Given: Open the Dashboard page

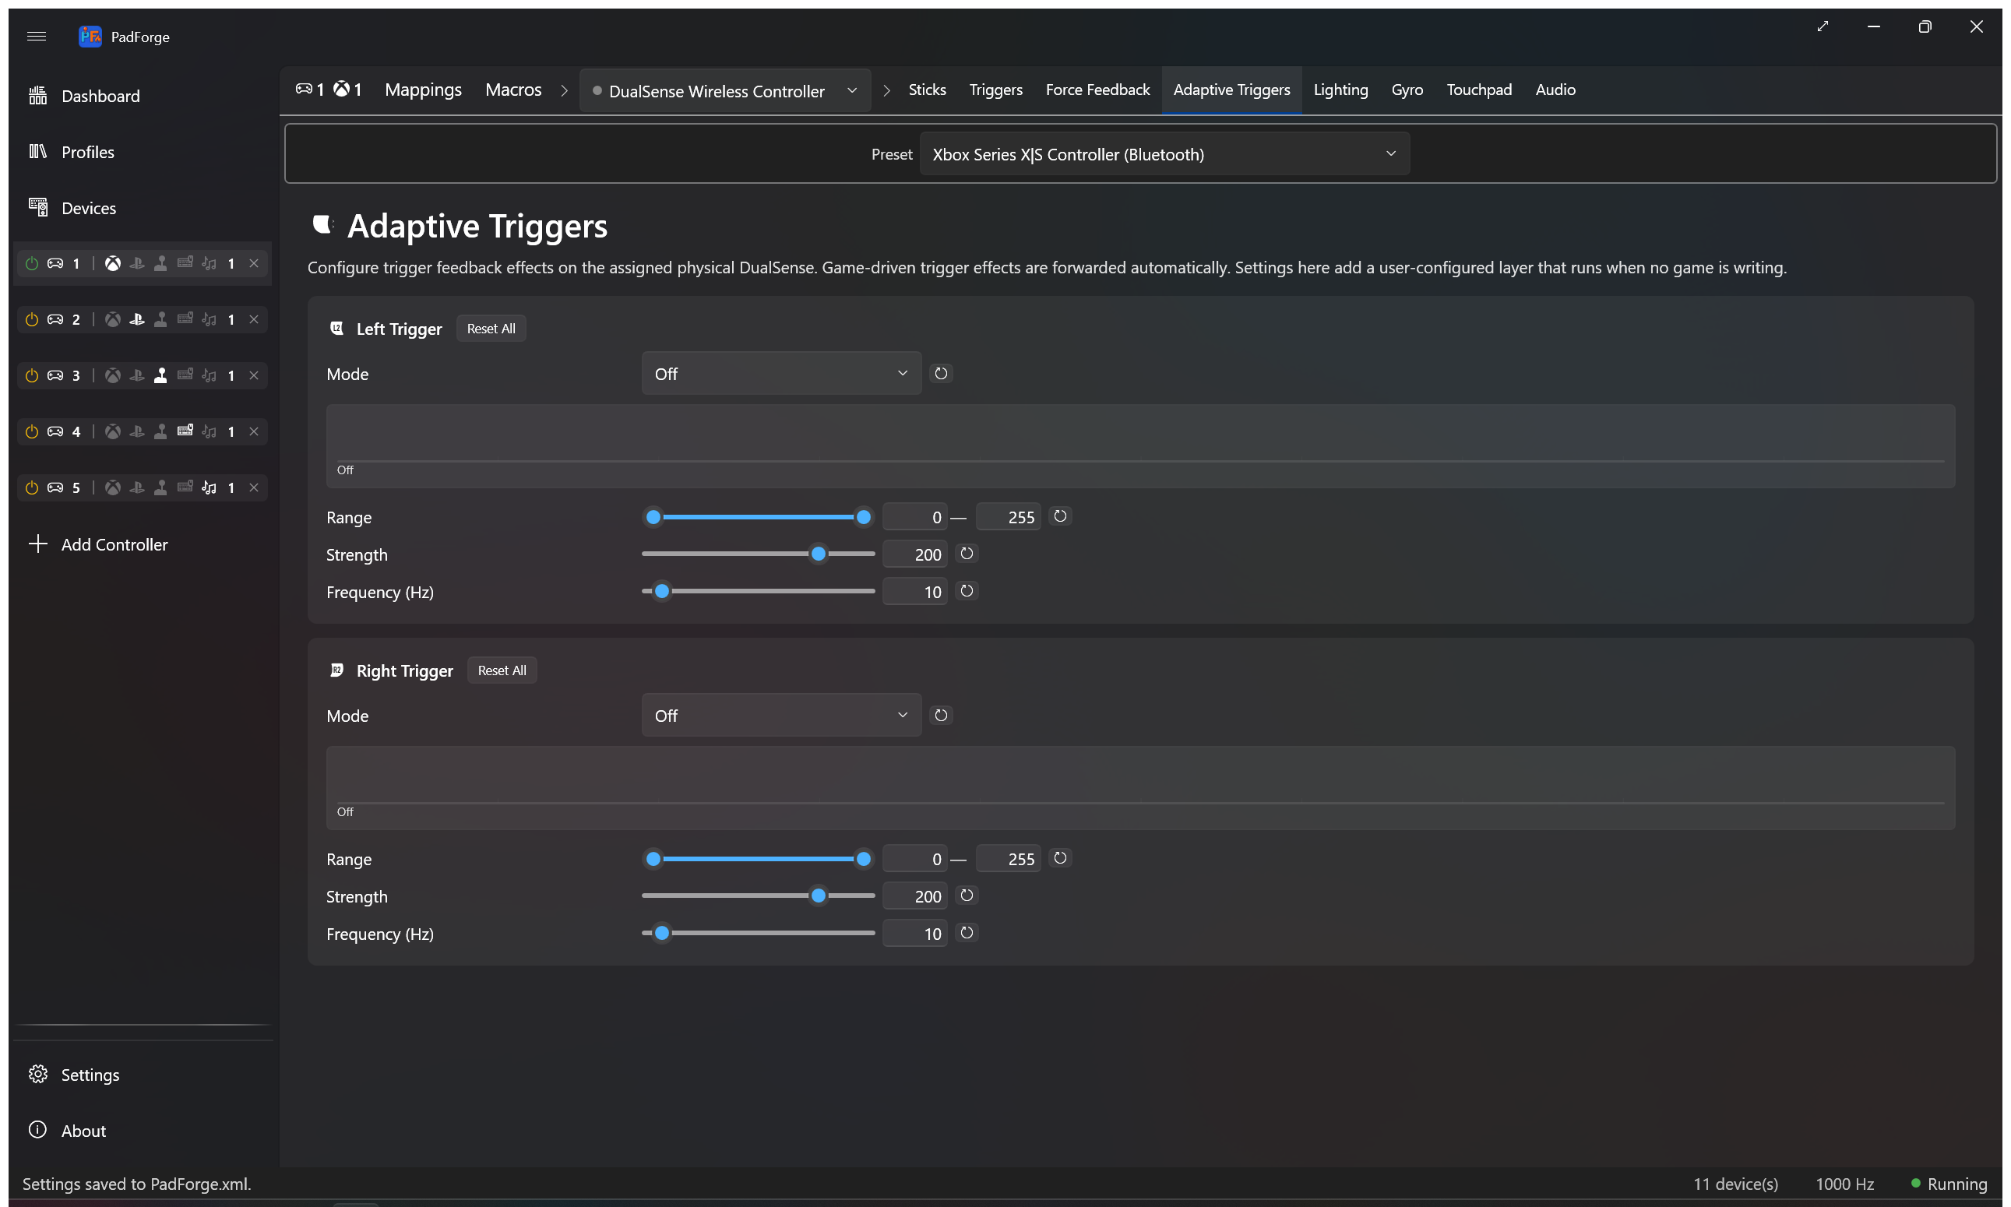Looking at the screenshot, I should (x=142, y=96).
